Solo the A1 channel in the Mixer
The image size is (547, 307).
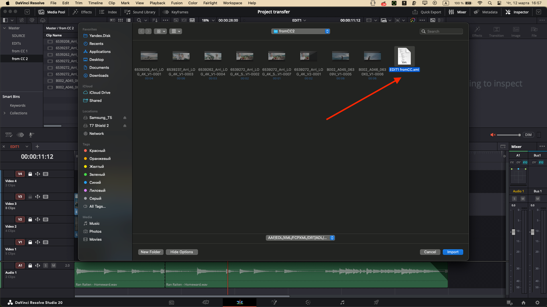(x=515, y=199)
